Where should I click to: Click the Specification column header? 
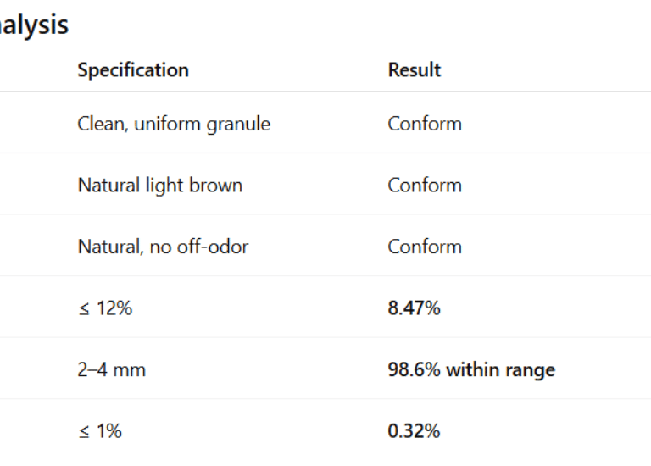133,69
